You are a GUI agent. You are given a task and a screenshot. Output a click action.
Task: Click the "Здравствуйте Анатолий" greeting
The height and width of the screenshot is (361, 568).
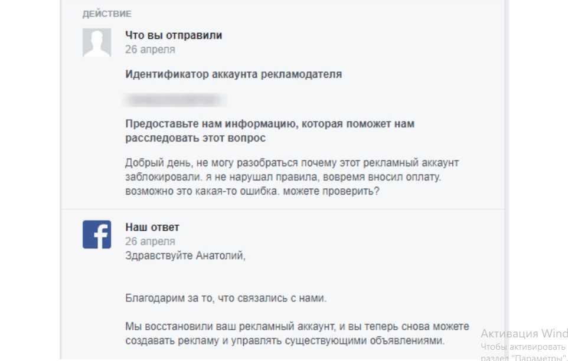185,255
